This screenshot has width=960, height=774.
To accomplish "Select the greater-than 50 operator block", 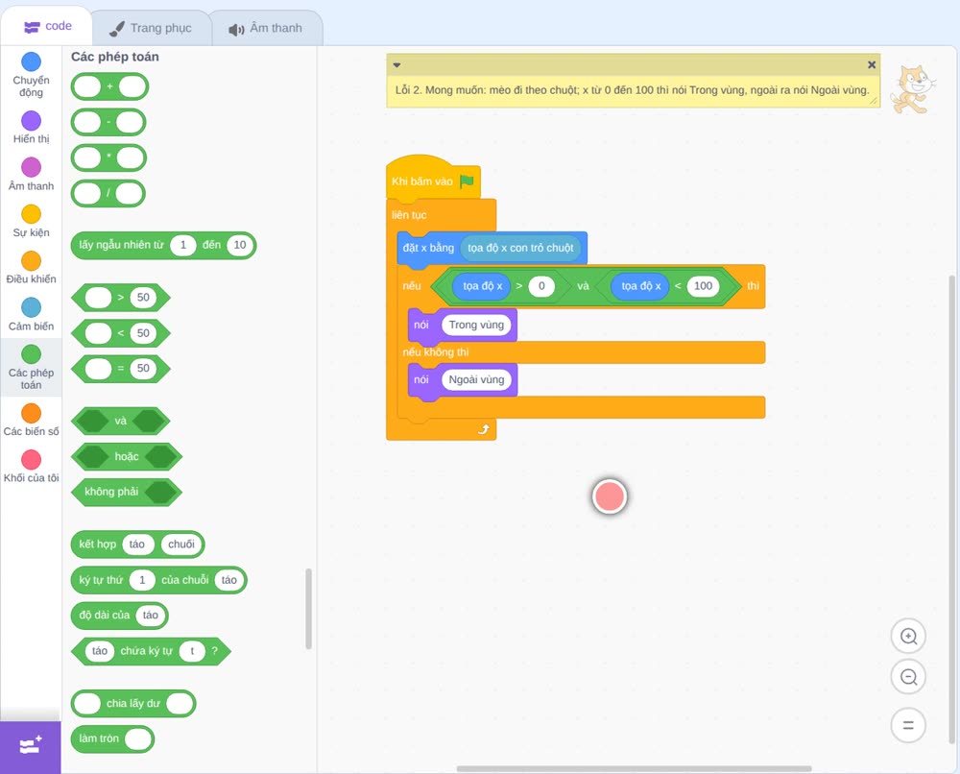I will click(x=121, y=298).
